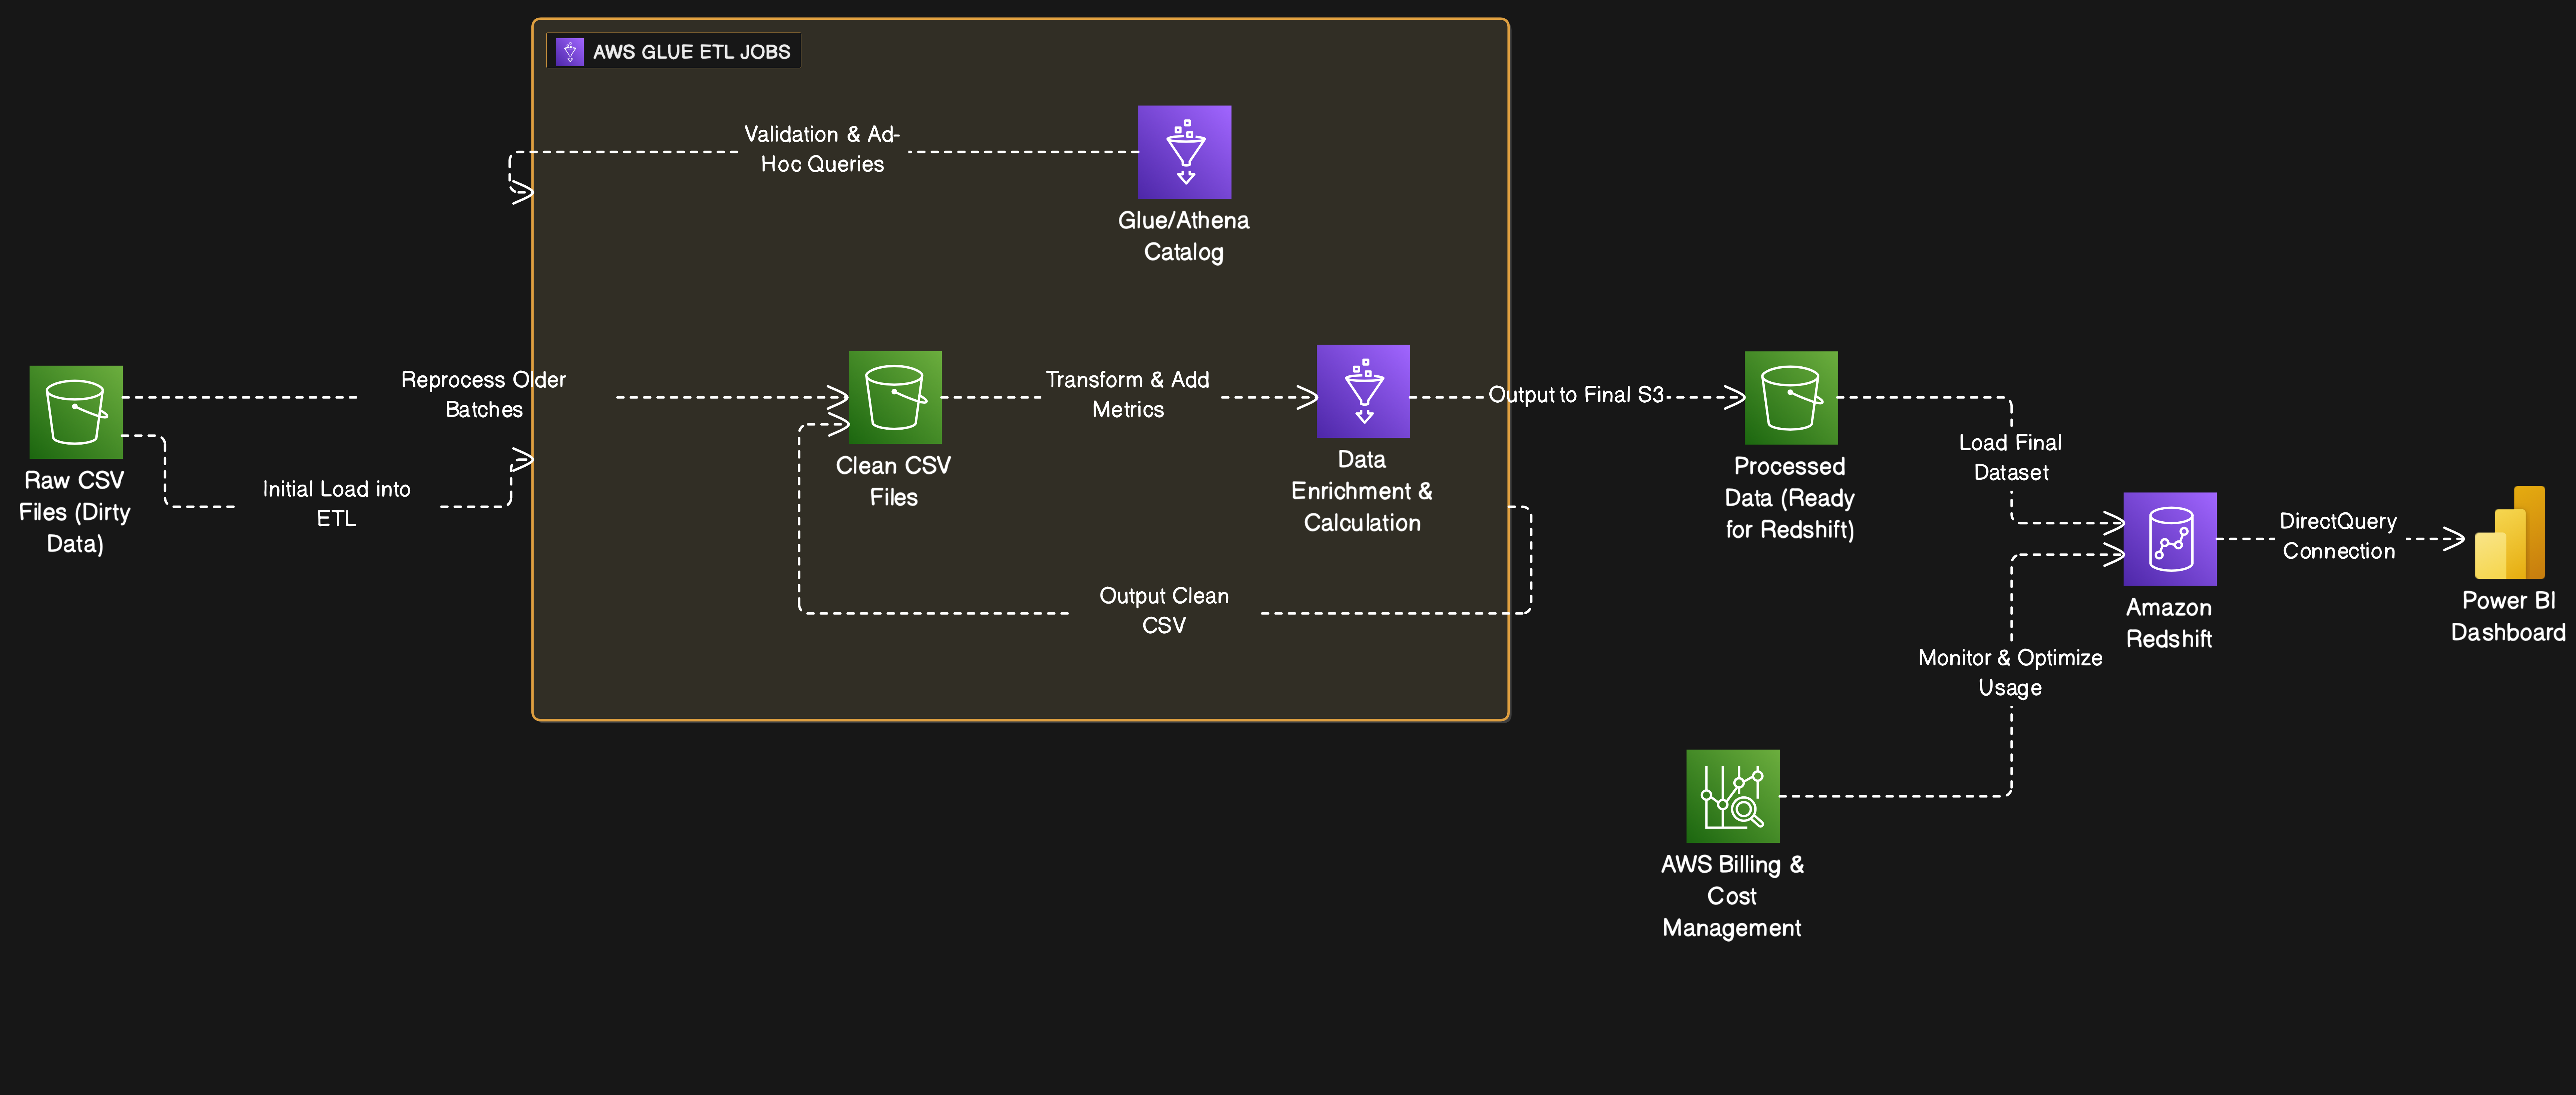Screen dimensions: 2576x1095
Task: Click the Amazon Redshift icon
Action: [x=2170, y=539]
